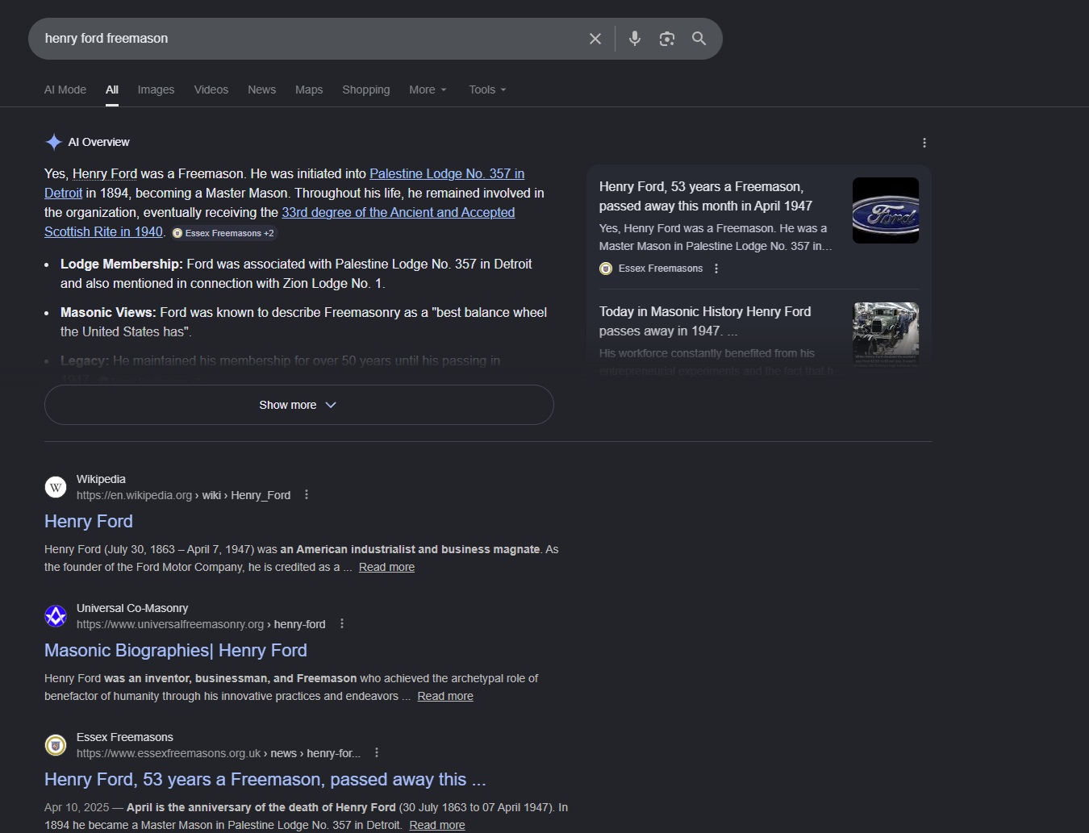Click Read more on the Wikipedia snippet

coord(386,568)
